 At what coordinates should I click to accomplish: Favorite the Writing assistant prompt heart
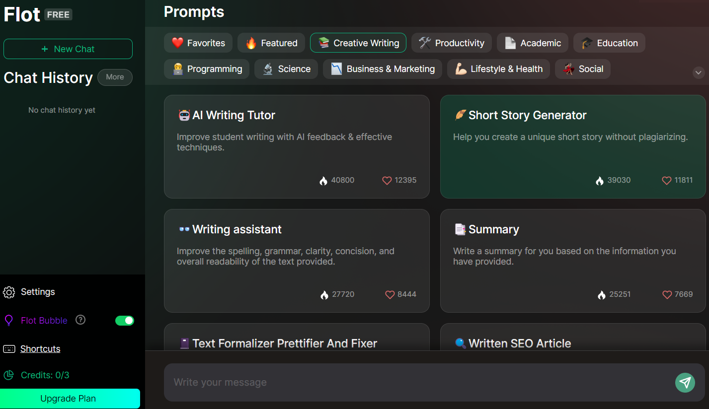coord(390,295)
